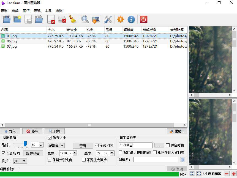
Task: Open the 檢視 menu
Action: pos(37,10)
